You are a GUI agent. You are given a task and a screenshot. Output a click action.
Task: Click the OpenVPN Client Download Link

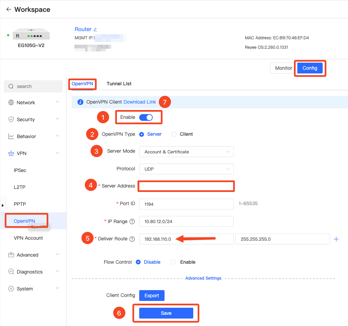pyautogui.click(x=140, y=102)
